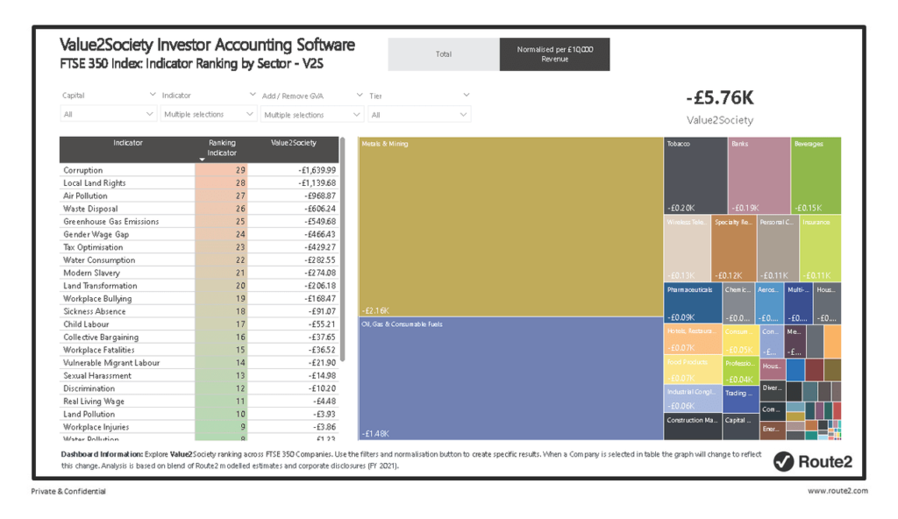898x519 pixels.
Task: Select the Child Labour row
Action: 199,324
